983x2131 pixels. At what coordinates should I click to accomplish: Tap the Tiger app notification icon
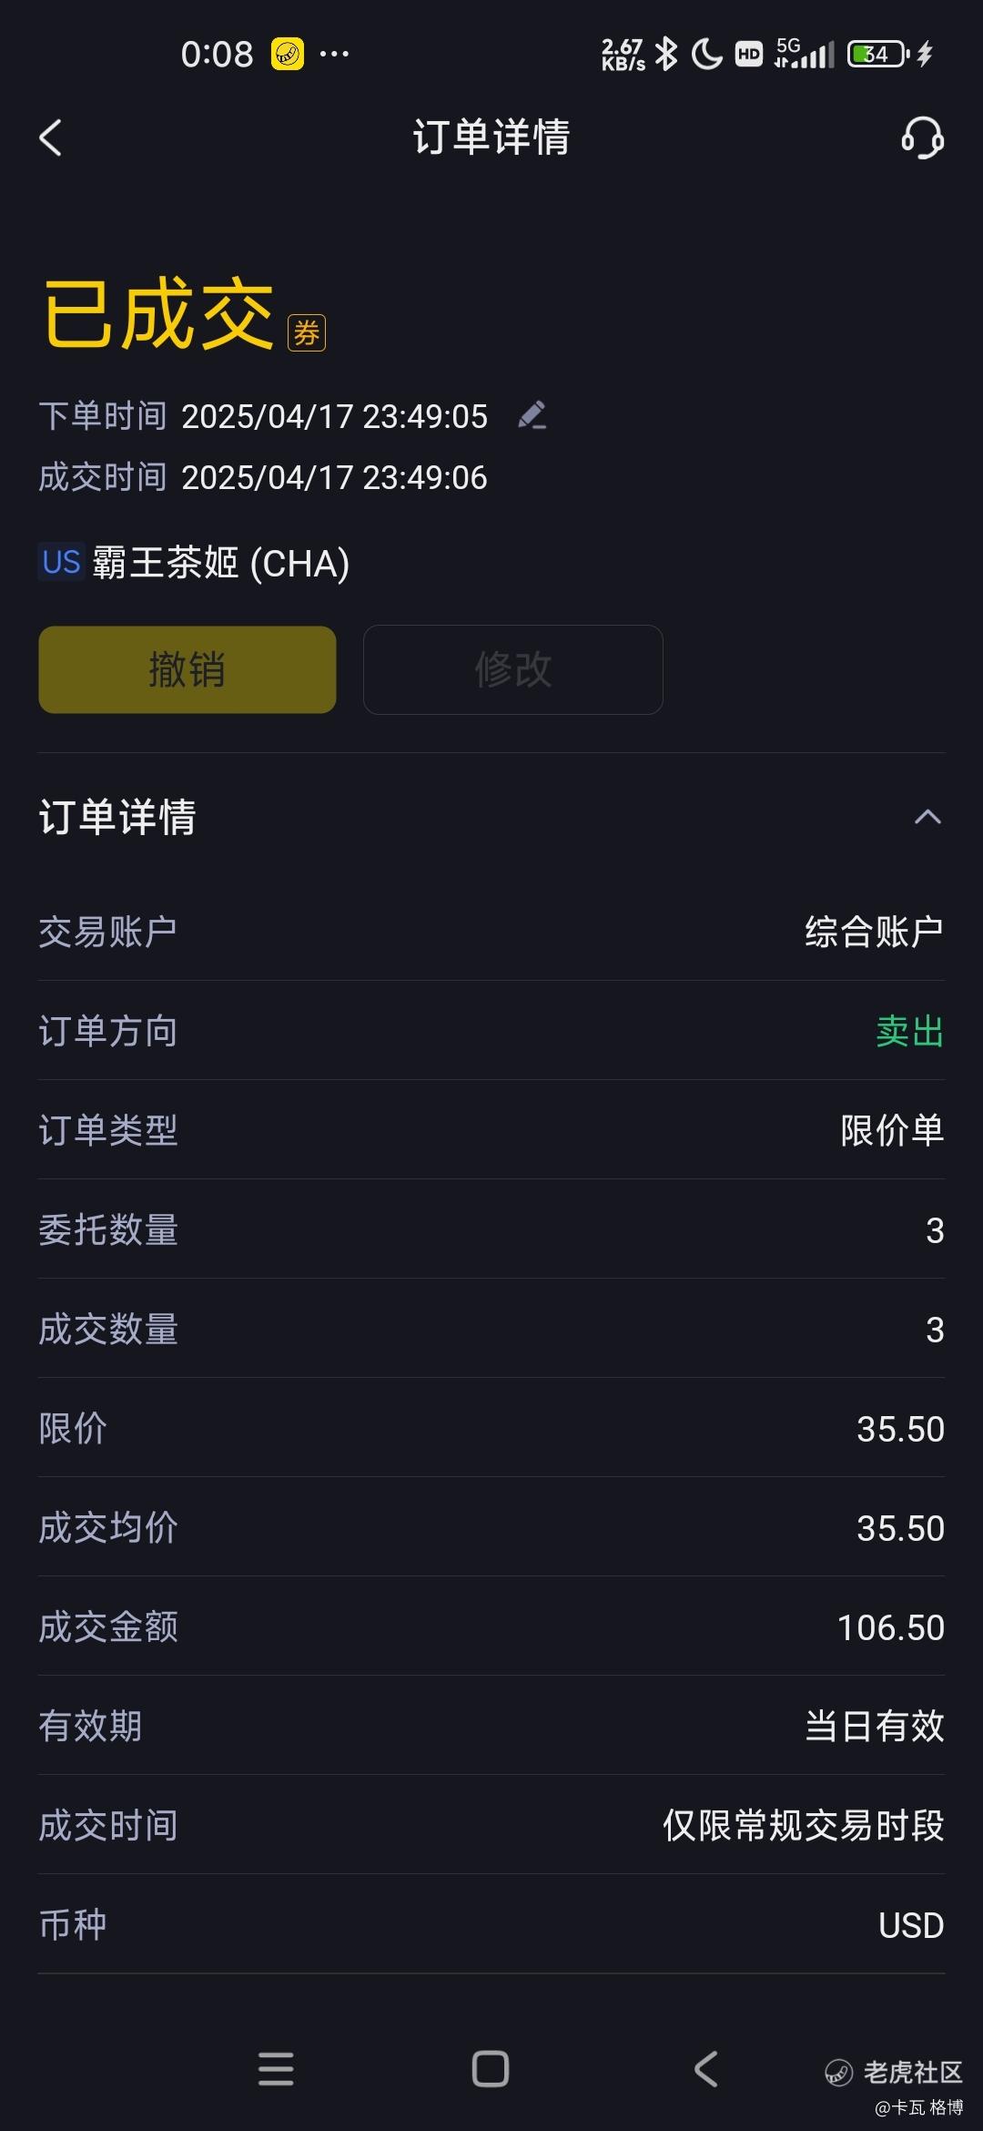(288, 54)
